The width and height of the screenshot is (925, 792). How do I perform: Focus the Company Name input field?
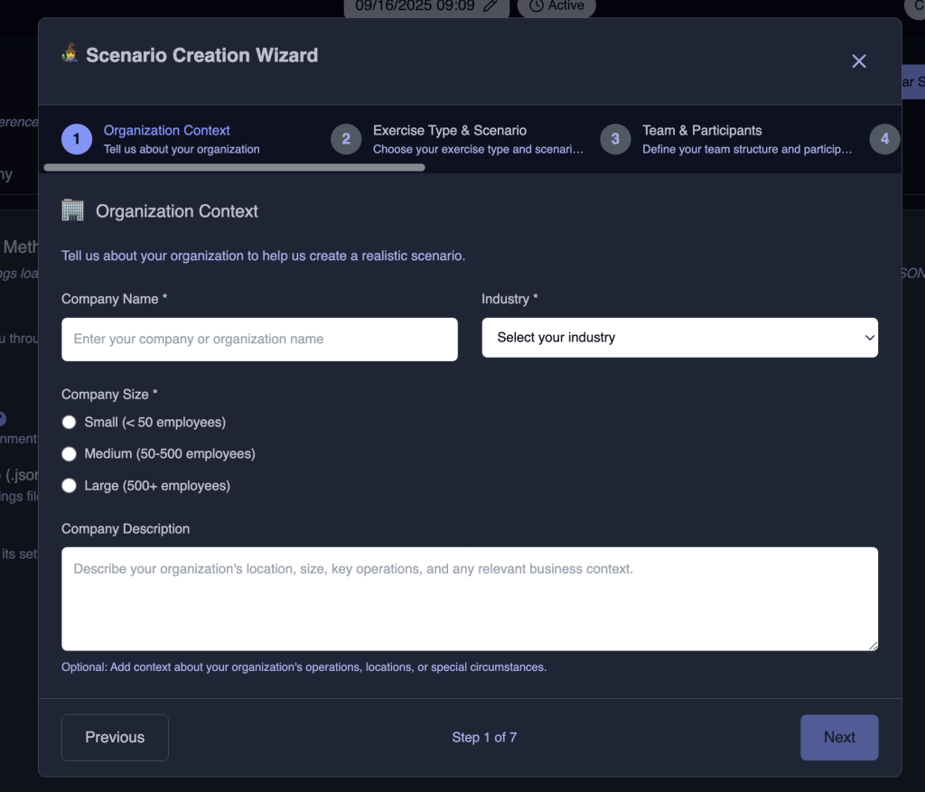tap(259, 340)
